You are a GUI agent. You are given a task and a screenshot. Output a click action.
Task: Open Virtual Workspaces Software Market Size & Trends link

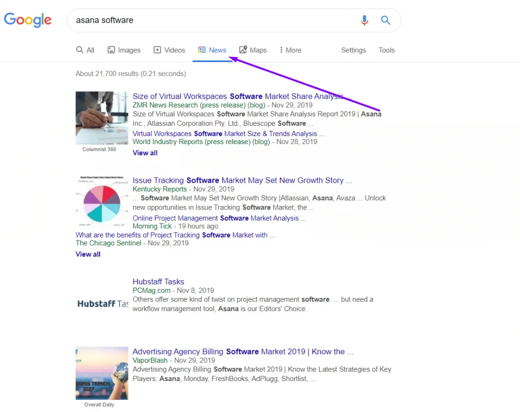tap(229, 133)
